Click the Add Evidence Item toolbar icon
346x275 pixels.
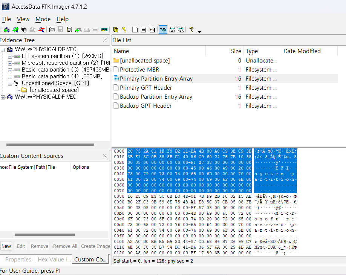(7, 29)
